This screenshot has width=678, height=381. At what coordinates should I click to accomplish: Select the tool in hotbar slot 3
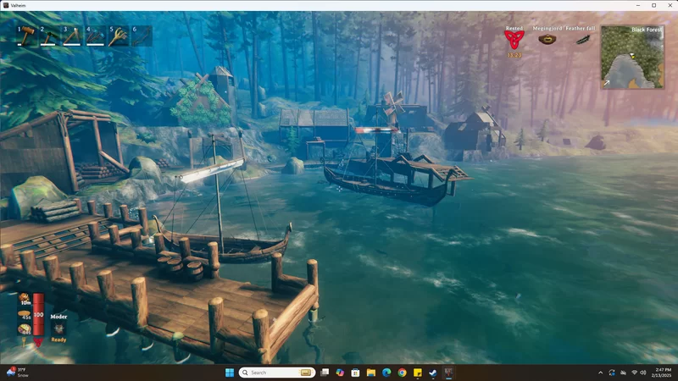(x=73, y=36)
